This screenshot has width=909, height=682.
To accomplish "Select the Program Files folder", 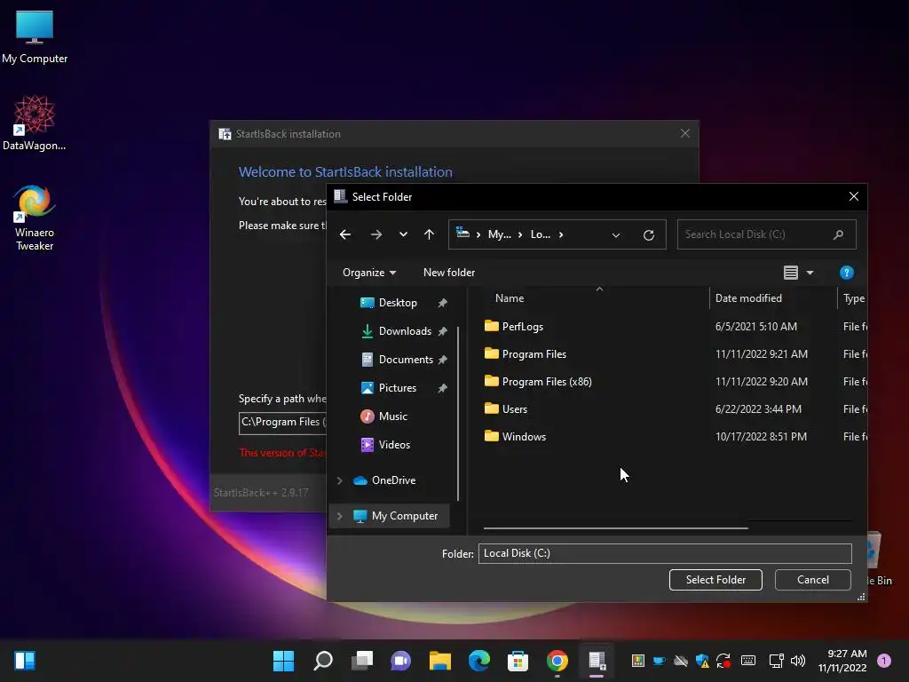I will point(534,353).
